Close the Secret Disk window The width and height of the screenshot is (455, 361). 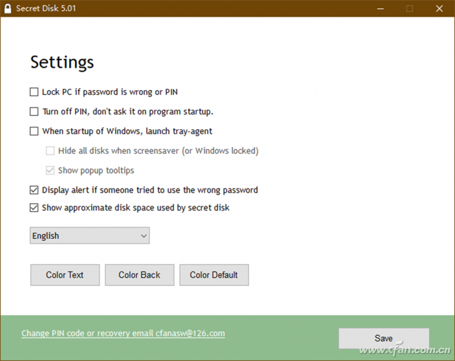pos(439,9)
